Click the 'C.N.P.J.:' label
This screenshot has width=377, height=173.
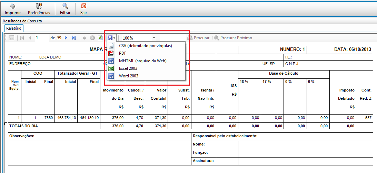[293, 64]
